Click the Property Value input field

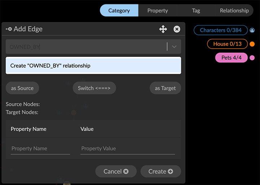(x=127, y=149)
